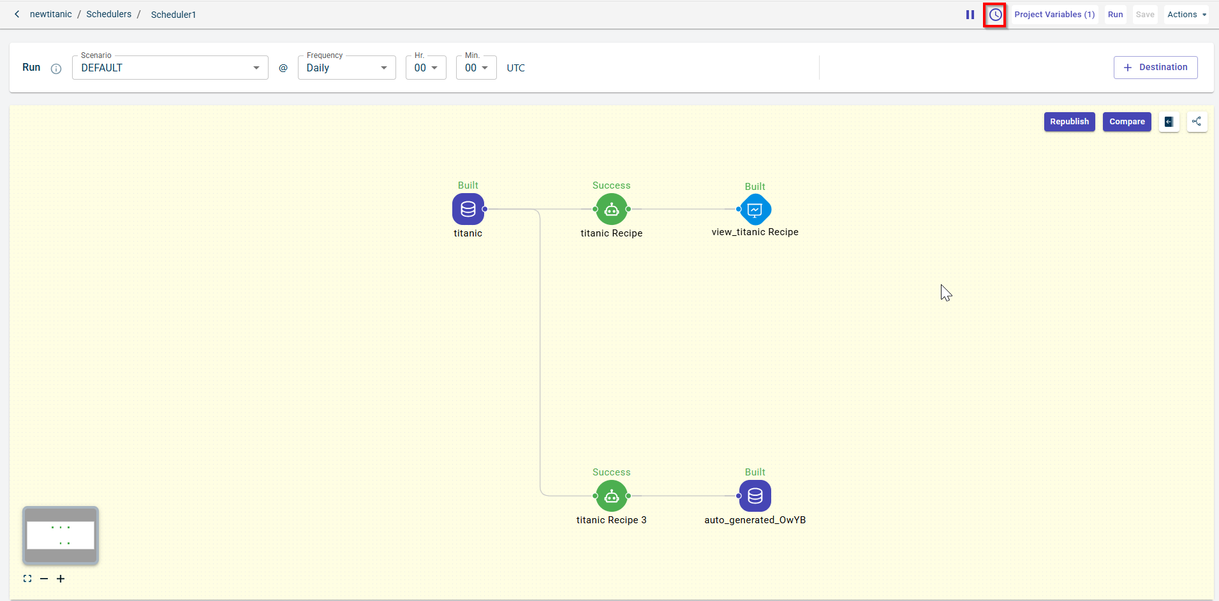
Task: Click the Republish button
Action: (1069, 122)
